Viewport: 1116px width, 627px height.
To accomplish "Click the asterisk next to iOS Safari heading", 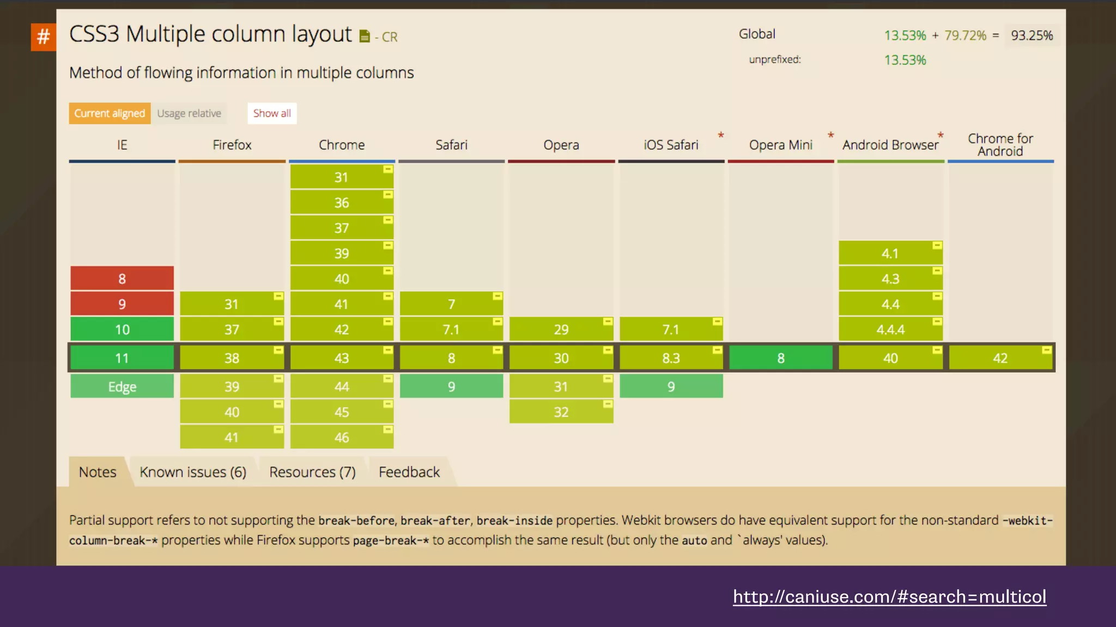I will tap(720, 134).
